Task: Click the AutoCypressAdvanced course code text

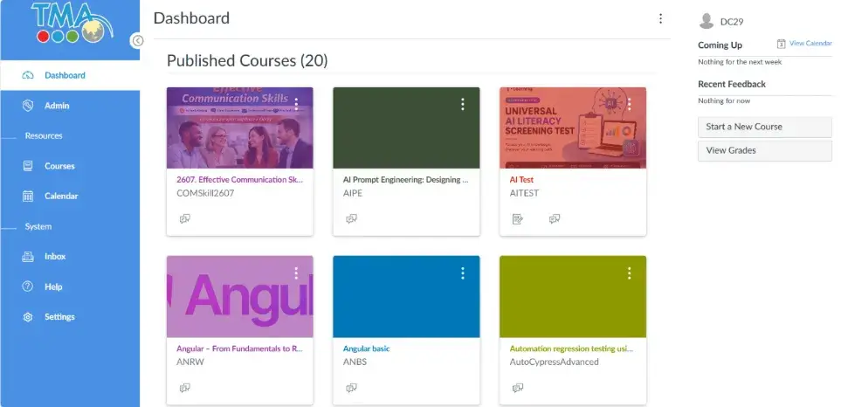Action: pos(554,362)
